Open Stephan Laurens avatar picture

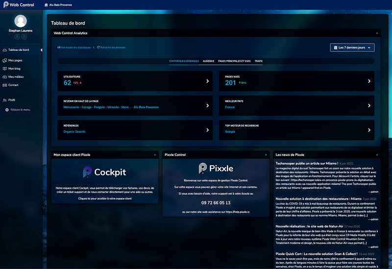click(21, 21)
